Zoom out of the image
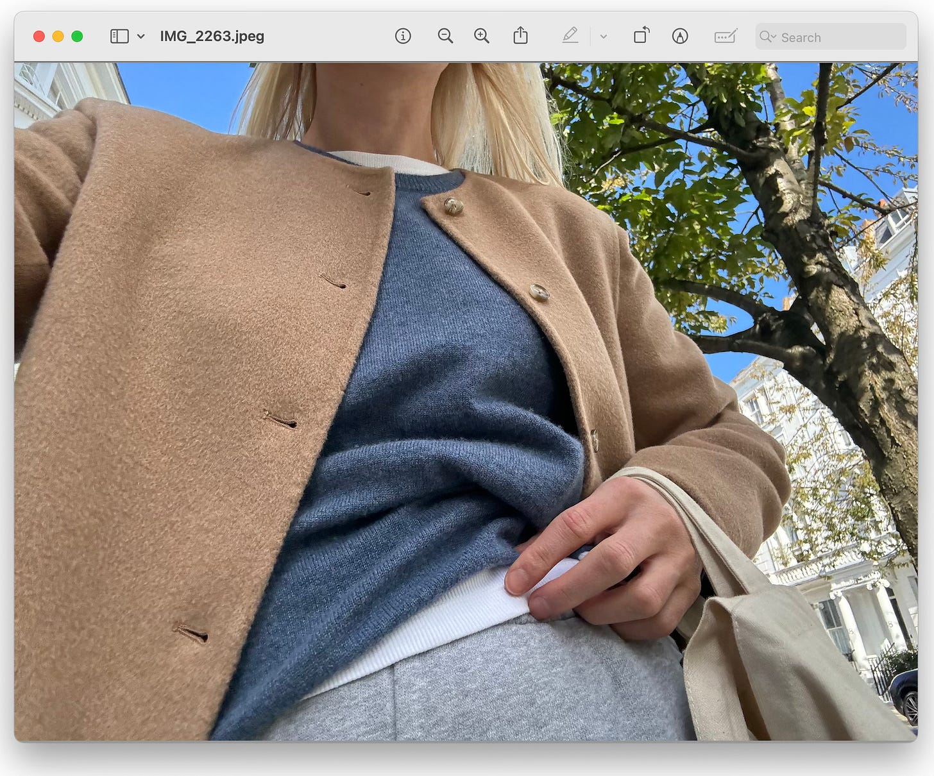The width and height of the screenshot is (934, 776). pyautogui.click(x=445, y=37)
